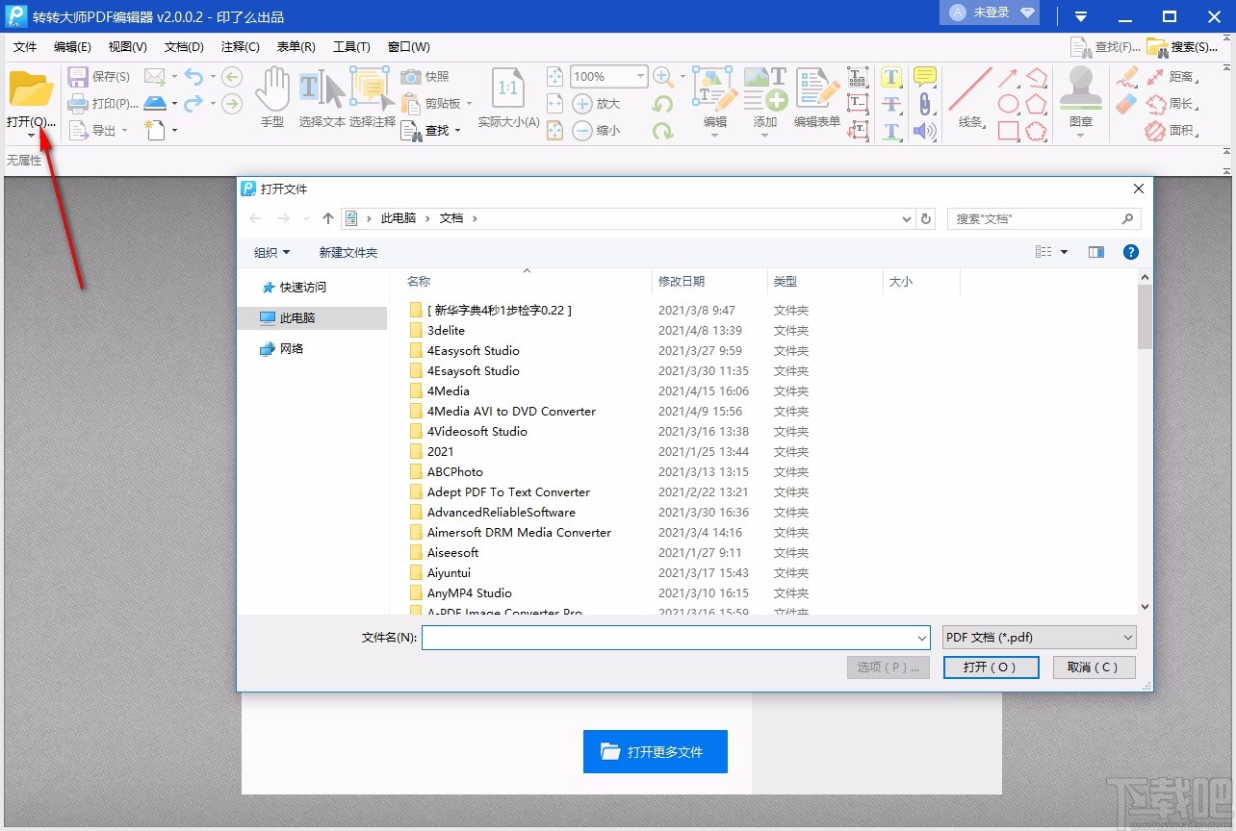The width and height of the screenshot is (1236, 831).
Task: Click the speaker sound annotation icon
Action: [x=924, y=131]
